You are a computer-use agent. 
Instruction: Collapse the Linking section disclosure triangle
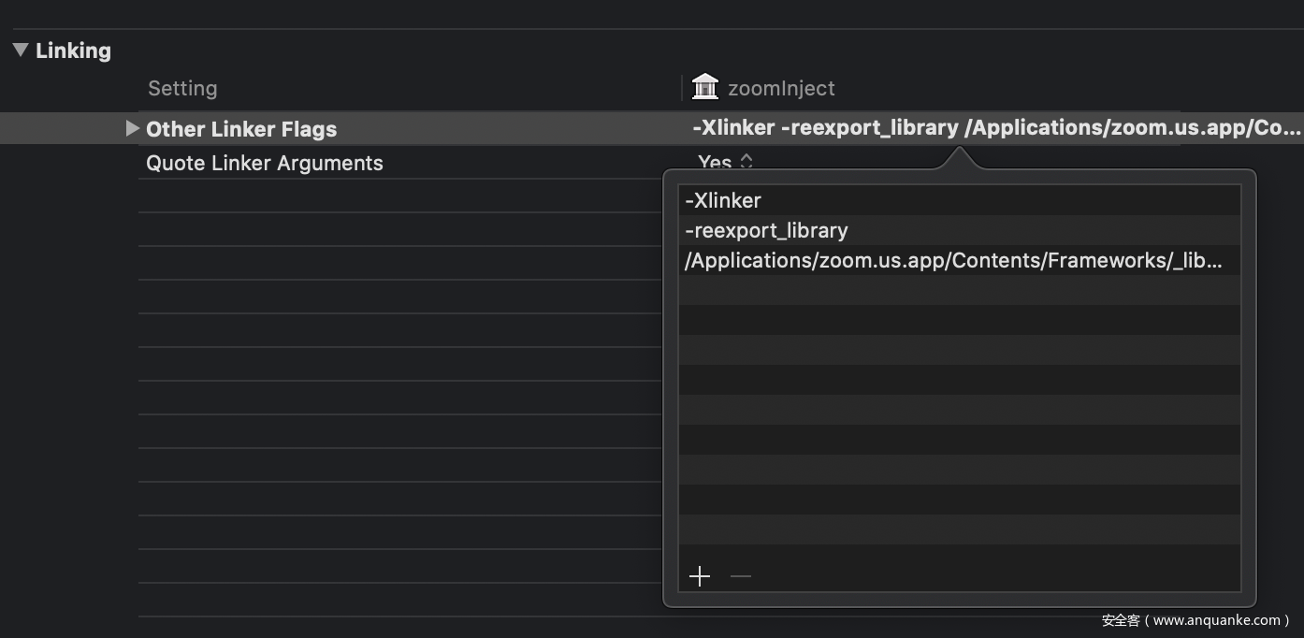[21, 51]
